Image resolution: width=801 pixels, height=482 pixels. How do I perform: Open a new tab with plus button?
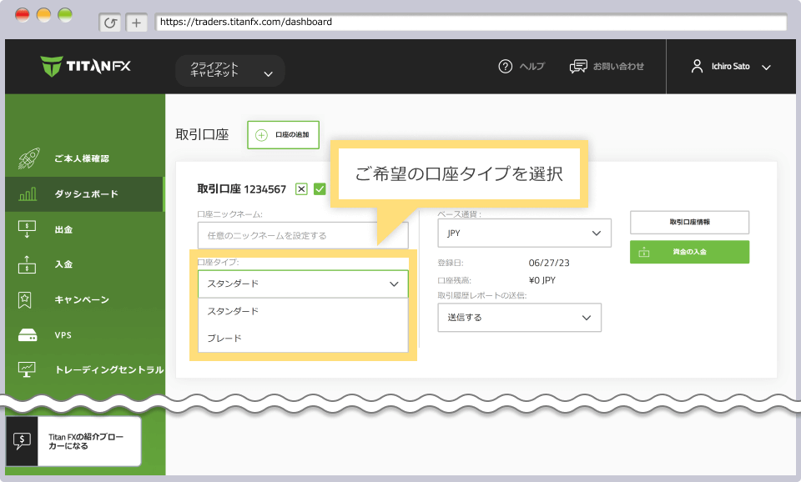(136, 23)
